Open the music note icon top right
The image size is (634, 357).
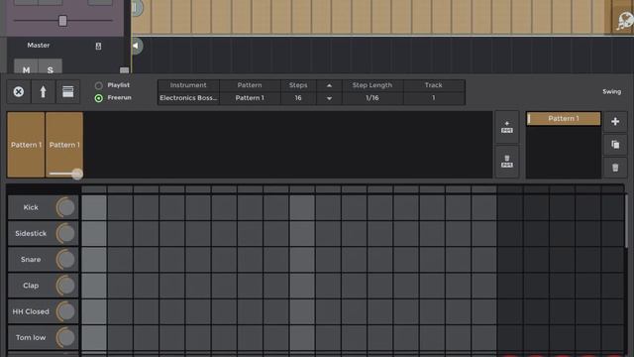point(624,21)
